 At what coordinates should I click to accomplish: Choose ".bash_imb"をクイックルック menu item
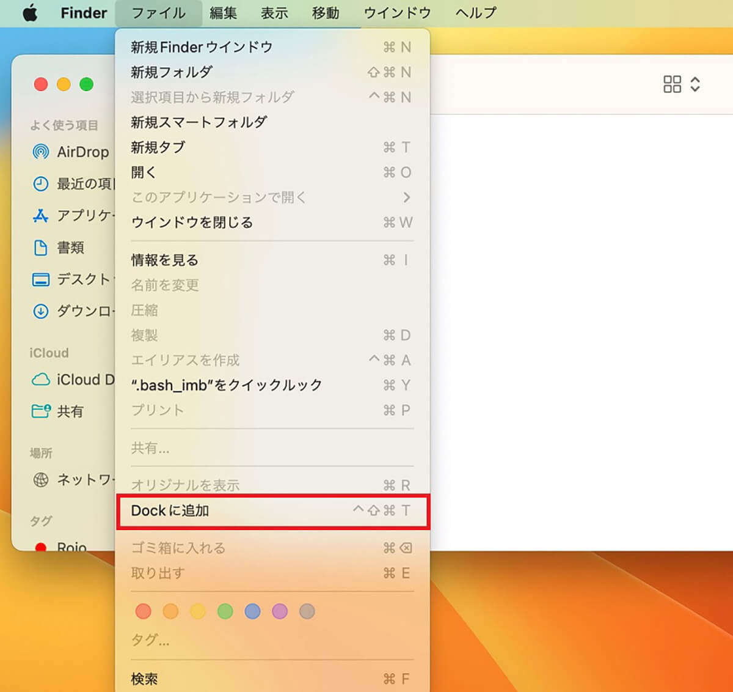[x=272, y=385]
